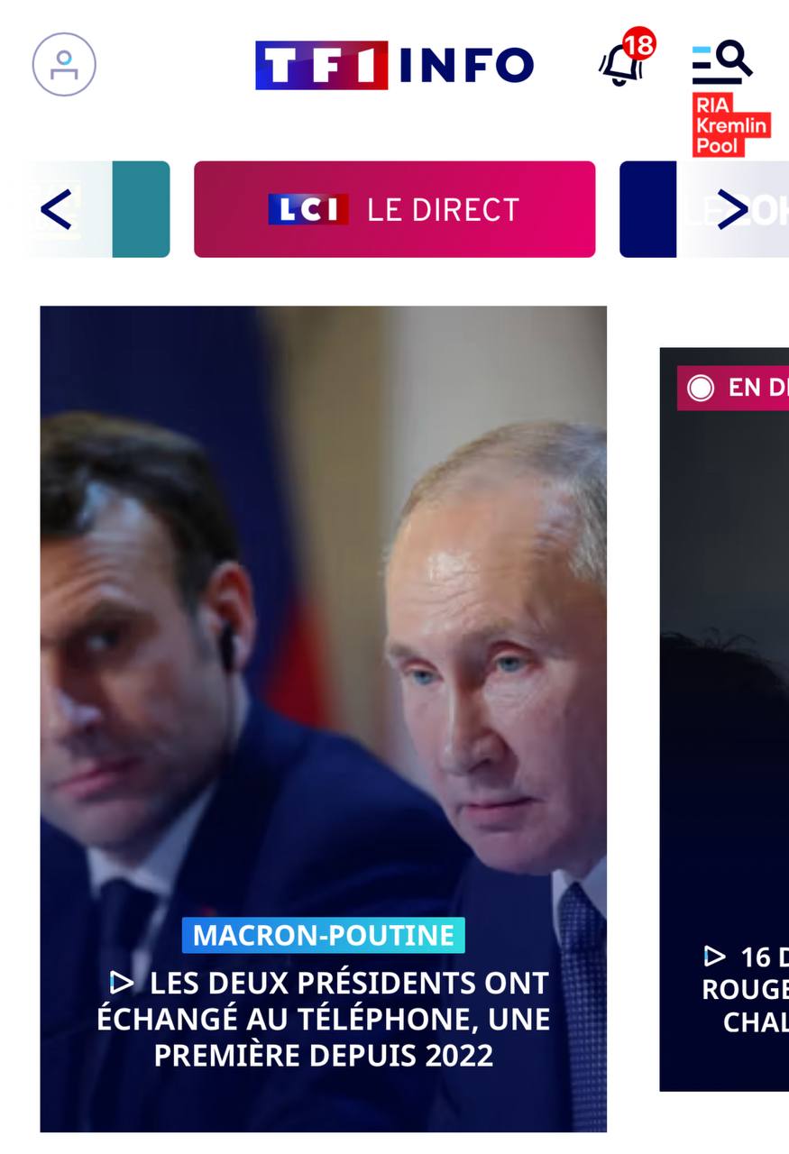Go to TF1 INFO home logo
This screenshot has height=1154, width=789.
tap(394, 65)
